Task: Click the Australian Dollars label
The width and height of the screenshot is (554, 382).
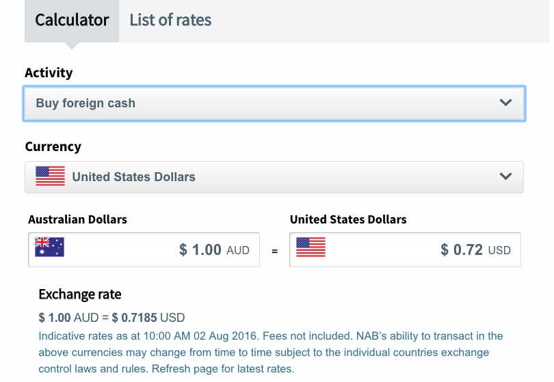Action: [x=77, y=219]
